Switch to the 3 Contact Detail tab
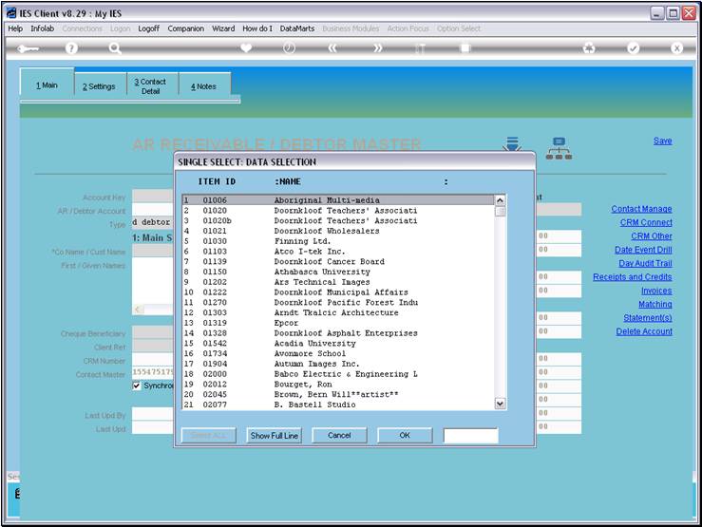The image size is (702, 527). (150, 86)
